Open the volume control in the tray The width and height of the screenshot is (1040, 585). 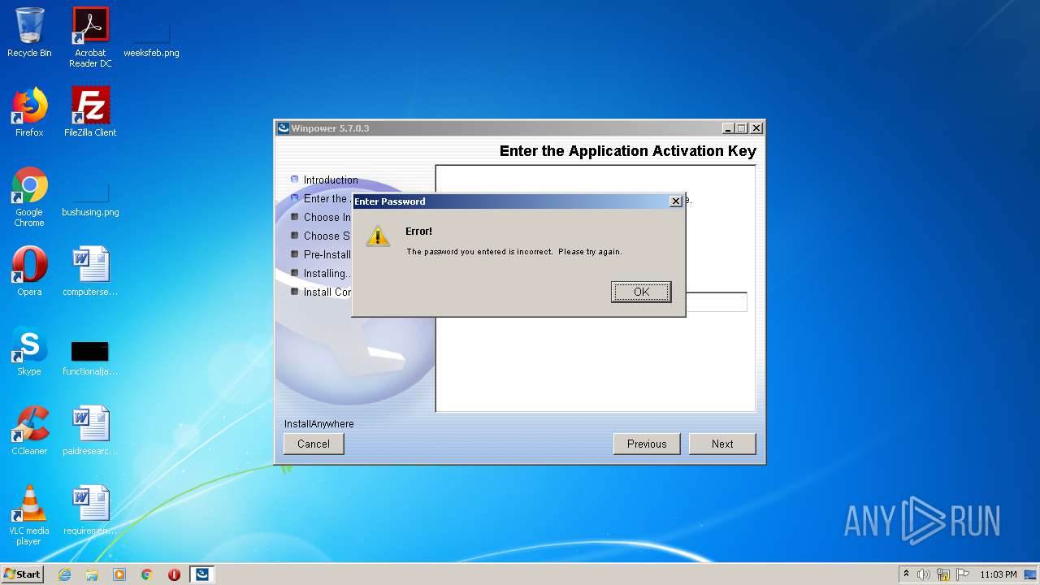[924, 574]
